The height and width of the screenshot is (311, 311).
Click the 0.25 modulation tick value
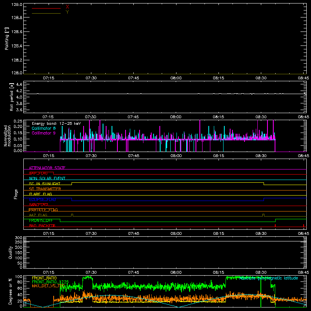click(x=18, y=121)
